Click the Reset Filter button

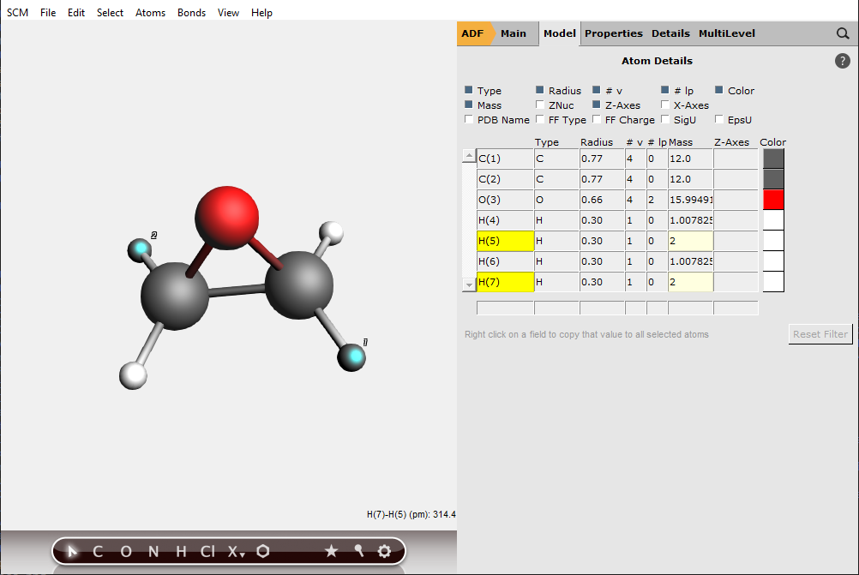[820, 333]
